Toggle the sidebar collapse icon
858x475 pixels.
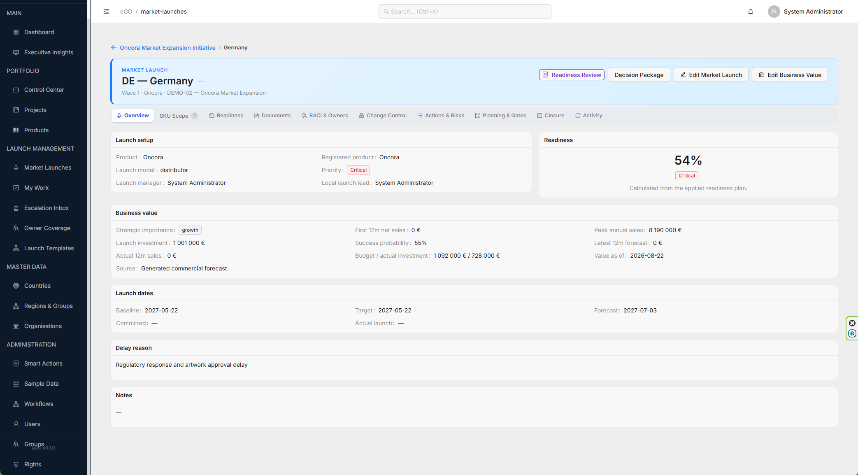(x=106, y=12)
